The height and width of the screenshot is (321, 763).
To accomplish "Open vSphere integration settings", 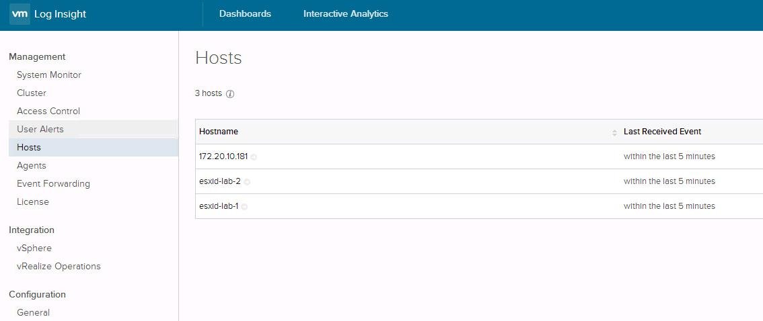I will (x=34, y=248).
